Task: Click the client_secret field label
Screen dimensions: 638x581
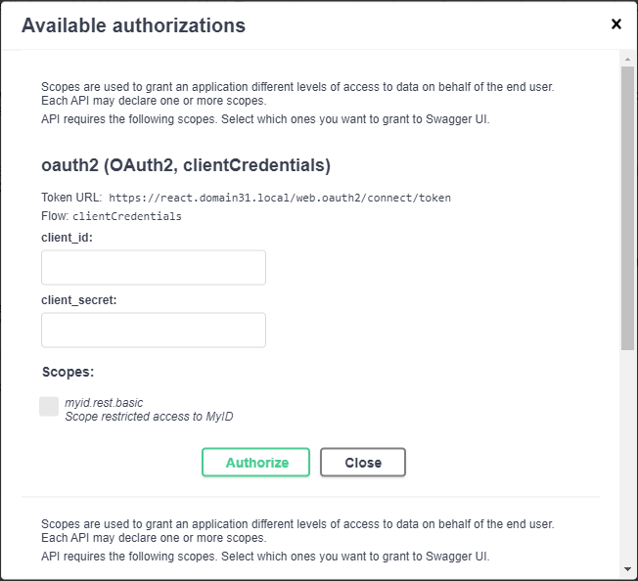Action: 79,300
